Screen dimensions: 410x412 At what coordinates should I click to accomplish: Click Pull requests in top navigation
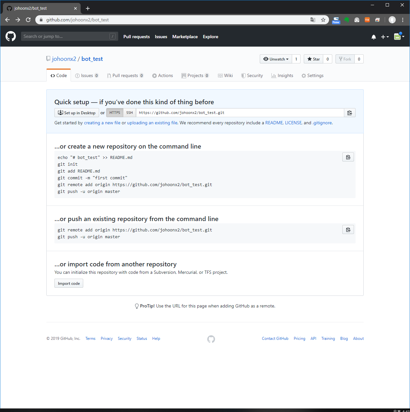(x=136, y=37)
